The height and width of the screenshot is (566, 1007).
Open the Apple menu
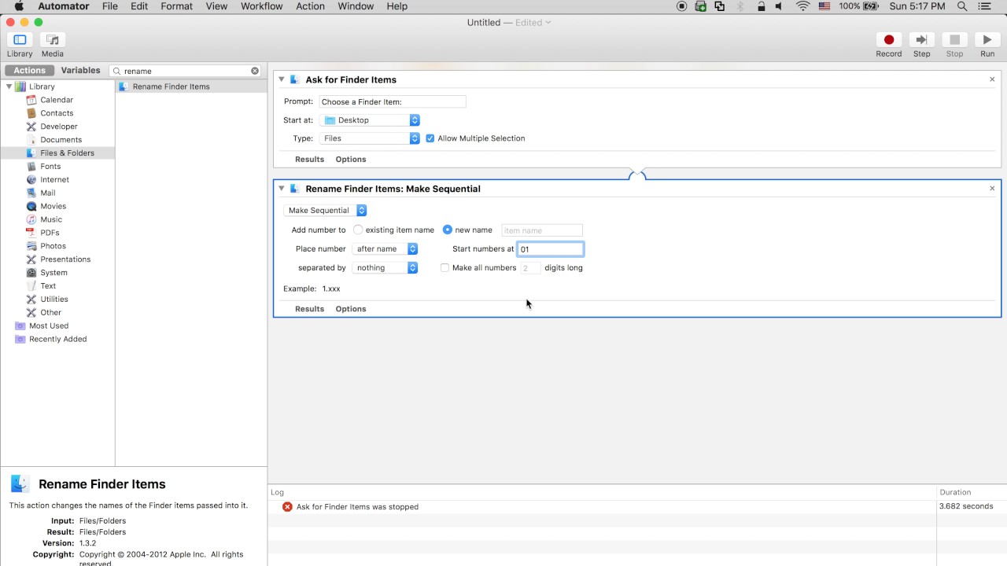pyautogui.click(x=19, y=6)
